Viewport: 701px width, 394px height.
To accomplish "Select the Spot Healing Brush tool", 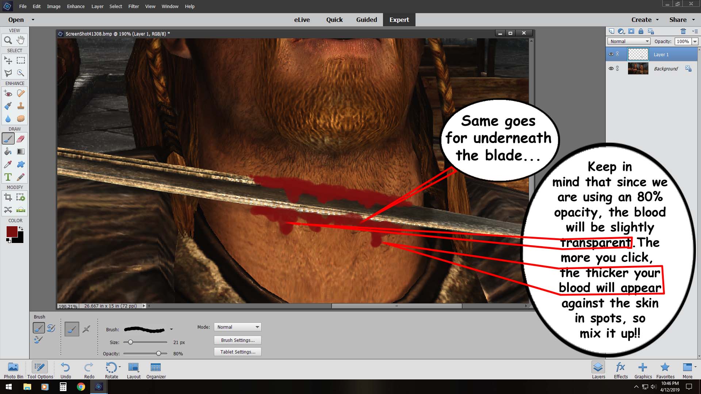I will [x=21, y=93].
